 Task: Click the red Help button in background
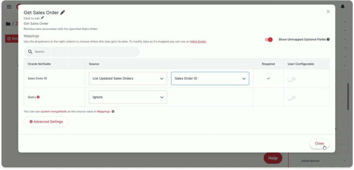(x=273, y=158)
